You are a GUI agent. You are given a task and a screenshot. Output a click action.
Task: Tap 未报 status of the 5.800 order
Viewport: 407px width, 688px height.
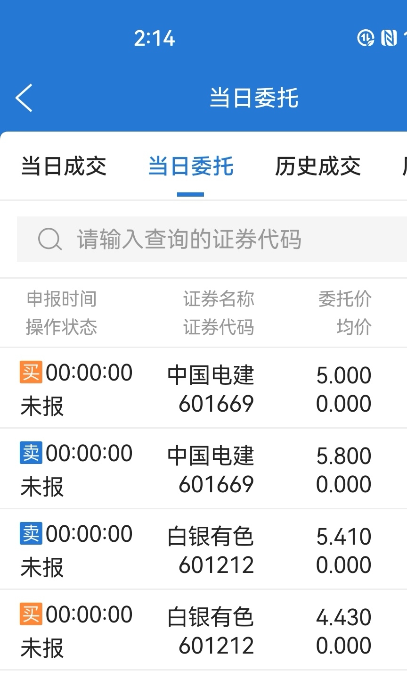tap(42, 487)
